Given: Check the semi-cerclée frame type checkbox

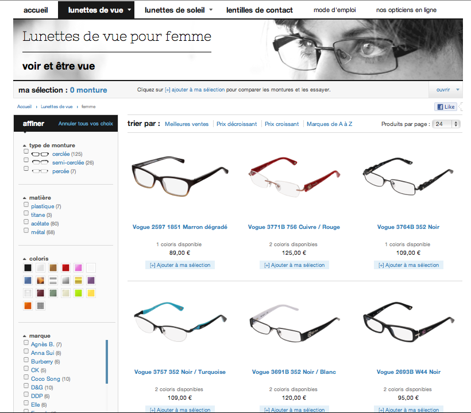Looking at the screenshot, I should [x=26, y=160].
